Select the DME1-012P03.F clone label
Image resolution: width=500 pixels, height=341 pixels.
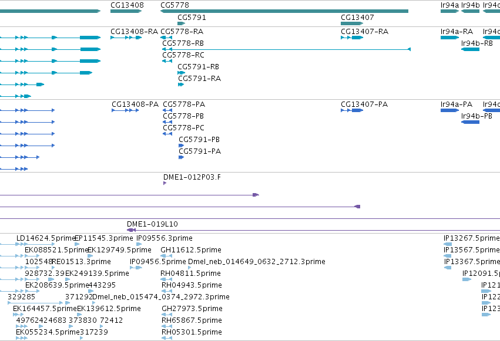(192, 177)
